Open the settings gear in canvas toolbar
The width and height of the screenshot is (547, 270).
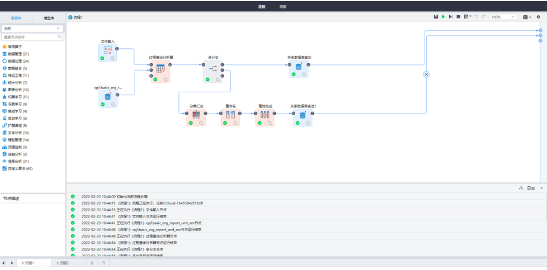pos(538,17)
